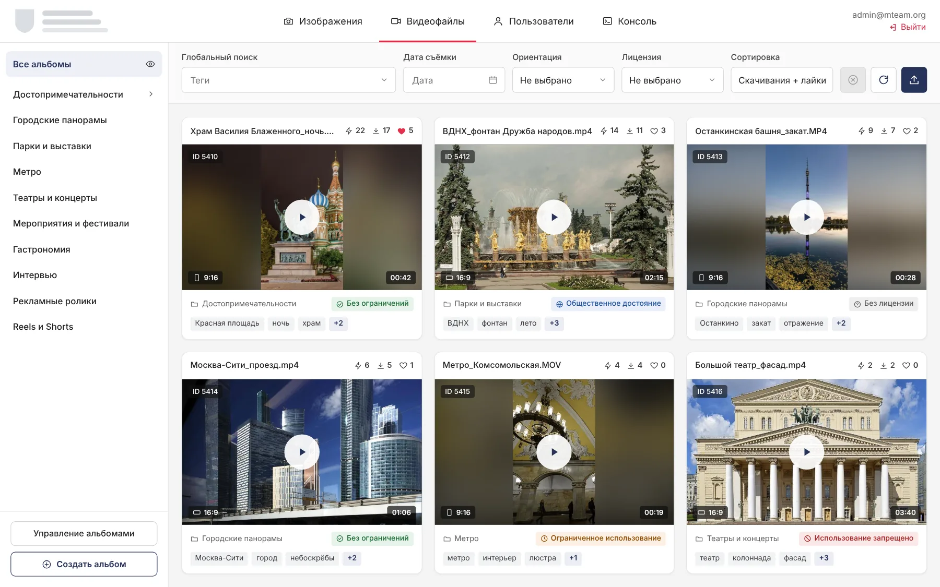Open the Ориентация dropdown

click(x=563, y=80)
